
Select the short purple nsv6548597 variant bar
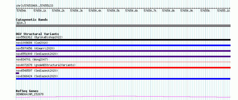[17, 73]
